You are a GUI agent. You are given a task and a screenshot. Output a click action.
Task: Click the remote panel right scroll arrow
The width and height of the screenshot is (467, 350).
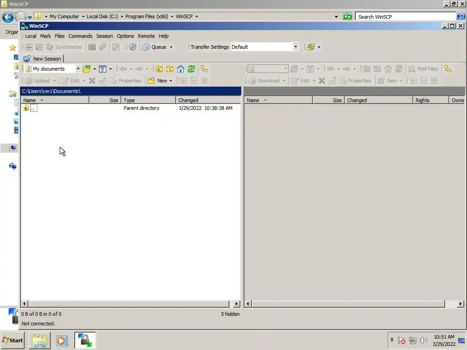click(461, 304)
